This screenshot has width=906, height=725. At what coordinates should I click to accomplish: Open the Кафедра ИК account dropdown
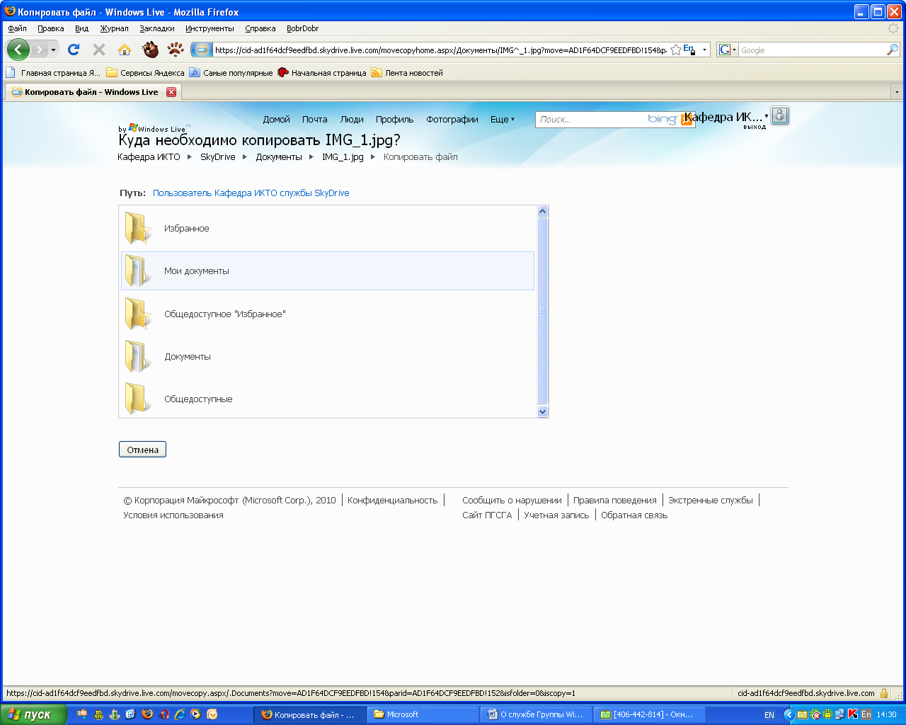coord(766,116)
